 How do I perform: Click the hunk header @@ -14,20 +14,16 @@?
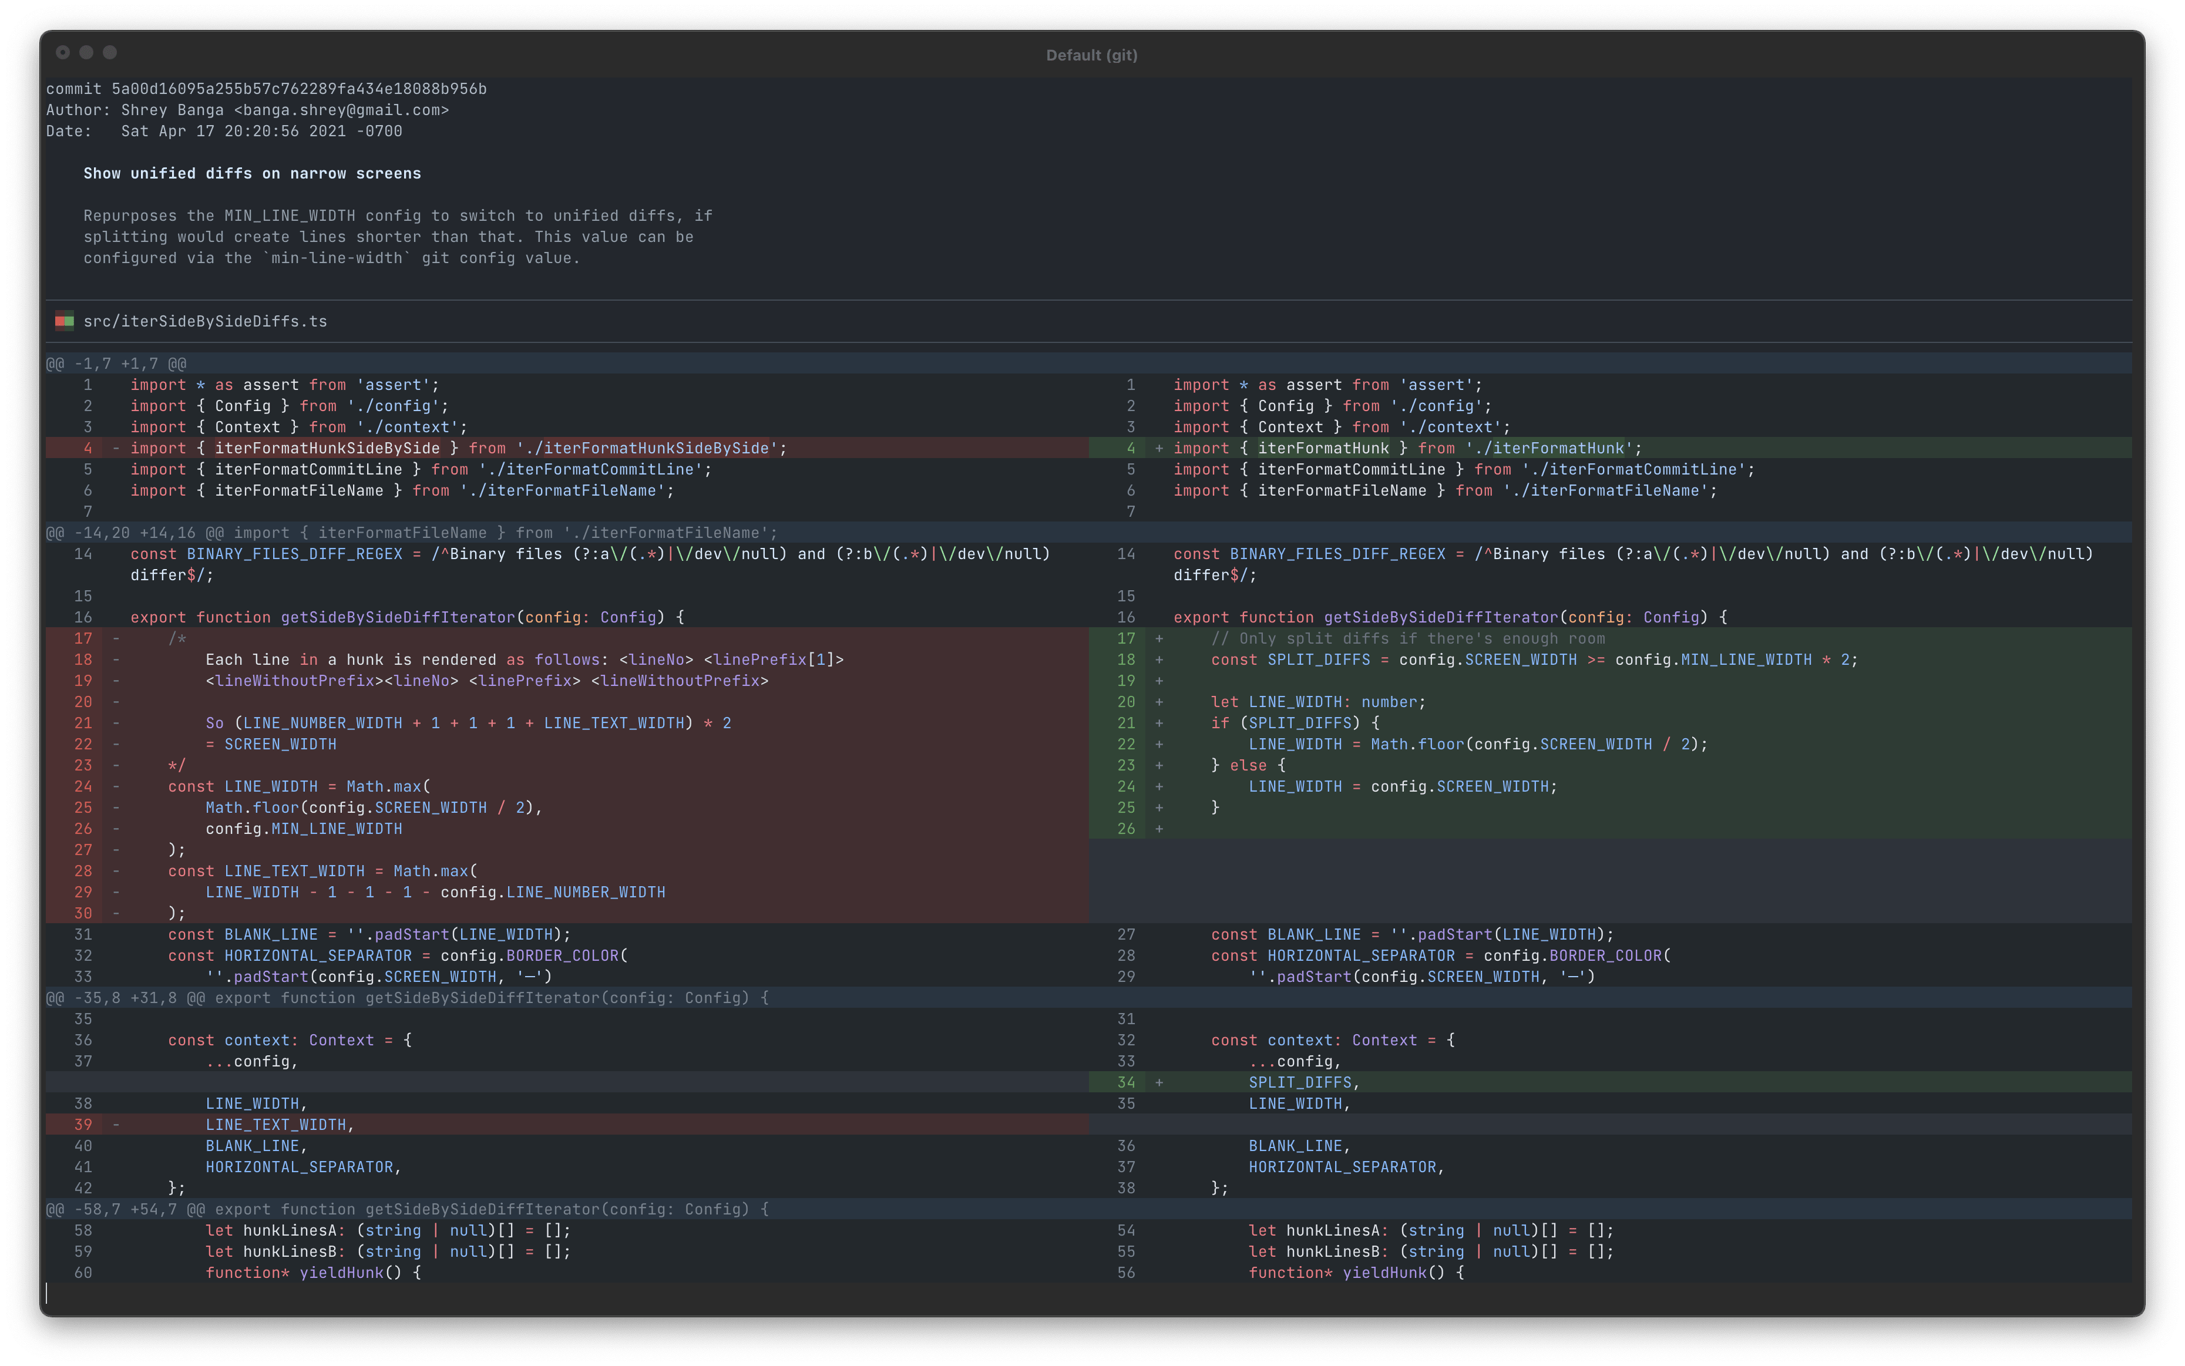pyautogui.click(x=132, y=532)
